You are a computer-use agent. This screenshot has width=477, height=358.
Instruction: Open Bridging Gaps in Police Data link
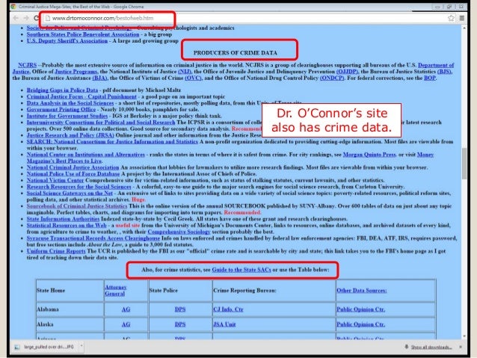(62, 90)
